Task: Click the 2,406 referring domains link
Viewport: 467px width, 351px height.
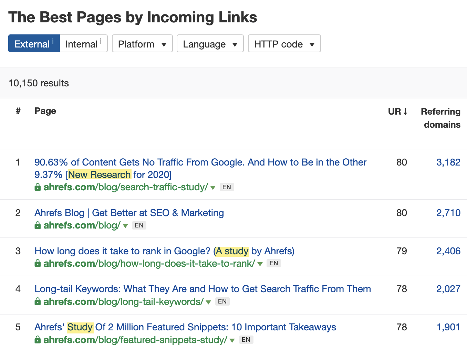Action: 448,251
